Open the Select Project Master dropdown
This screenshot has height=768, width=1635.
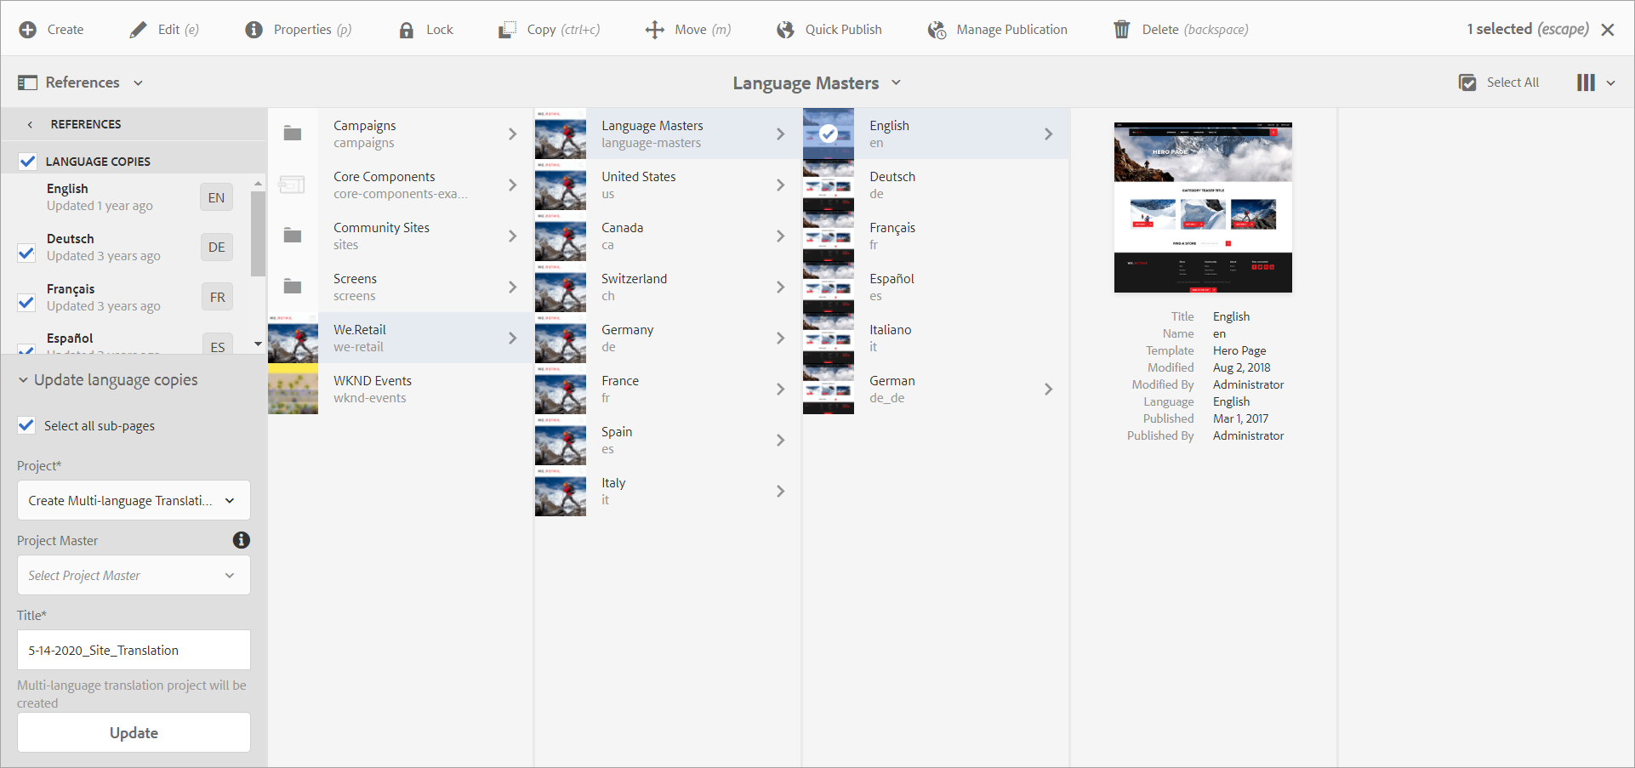(134, 575)
